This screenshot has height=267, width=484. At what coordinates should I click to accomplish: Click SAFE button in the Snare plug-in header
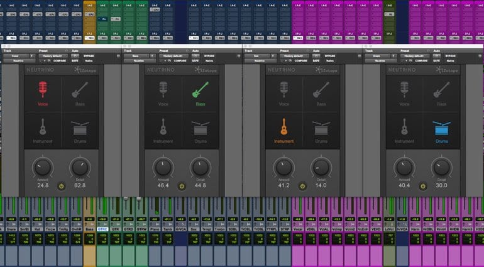(x=436, y=61)
